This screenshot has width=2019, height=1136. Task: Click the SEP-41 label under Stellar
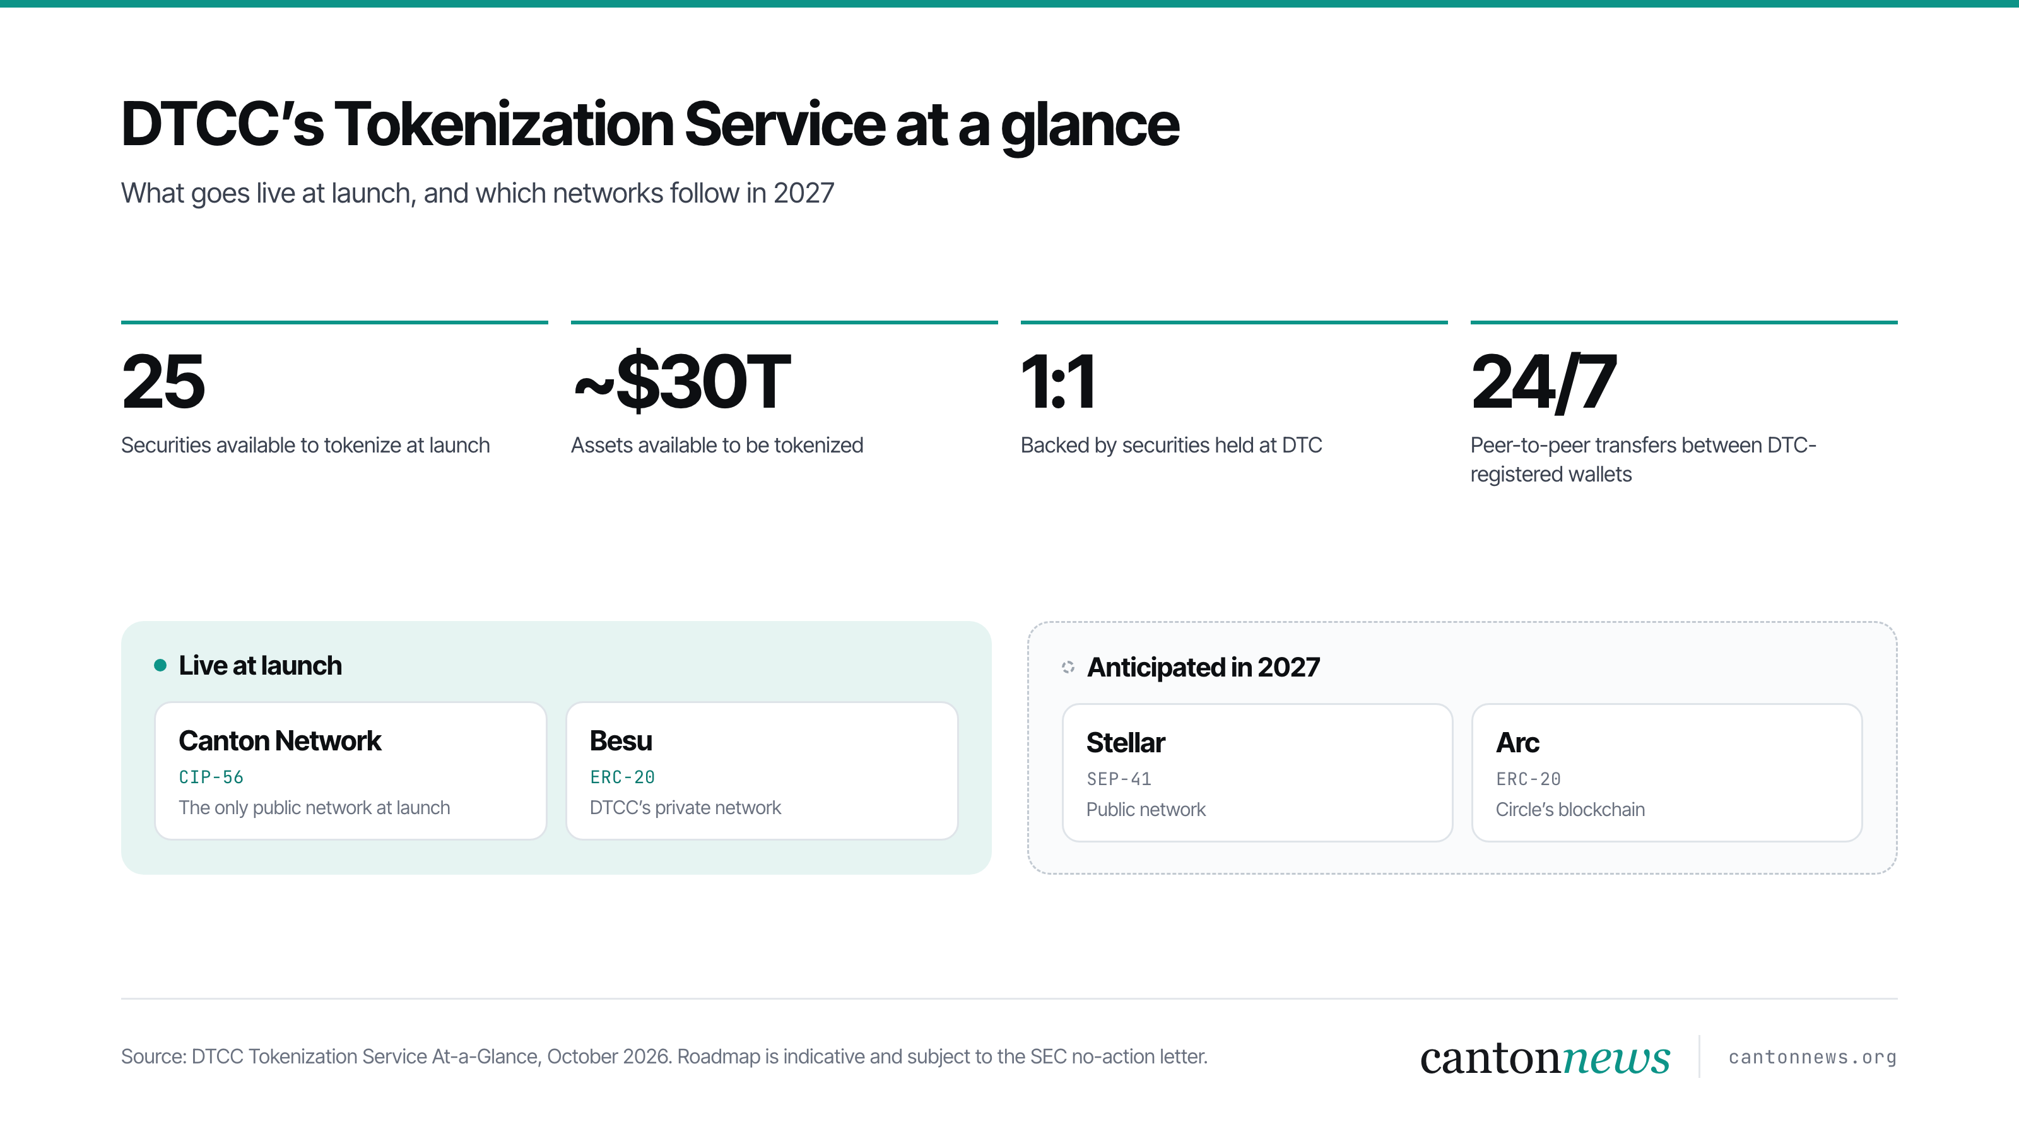[1119, 779]
